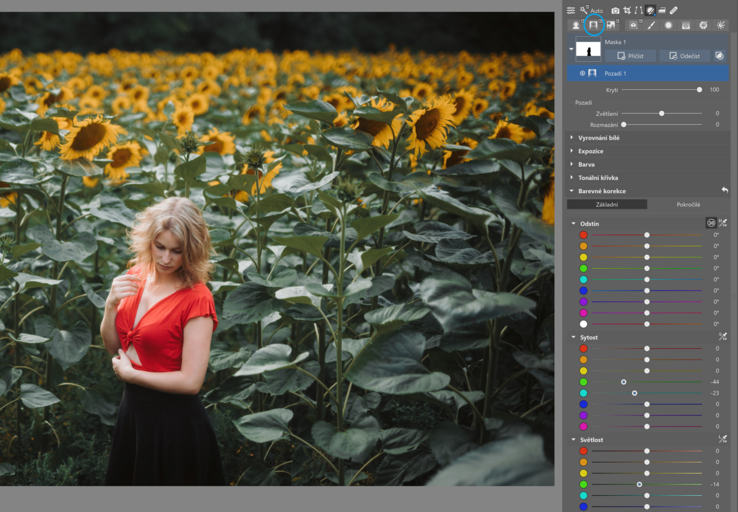Select the AI subject mask icon
The height and width of the screenshot is (512, 738).
tap(575, 25)
